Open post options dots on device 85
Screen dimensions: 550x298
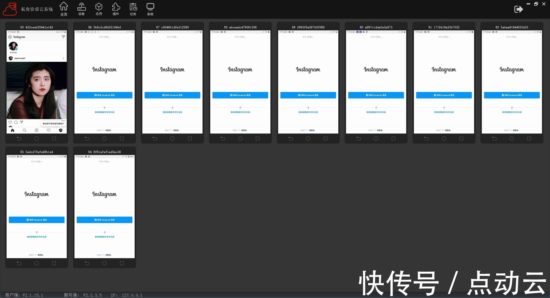point(63,58)
